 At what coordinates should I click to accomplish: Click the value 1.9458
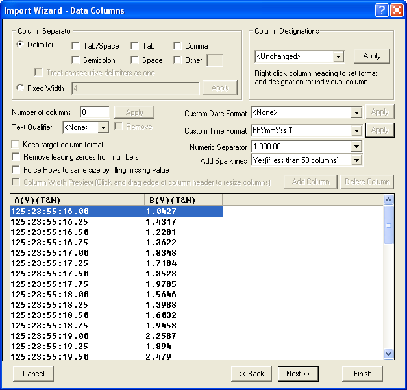[x=161, y=326]
